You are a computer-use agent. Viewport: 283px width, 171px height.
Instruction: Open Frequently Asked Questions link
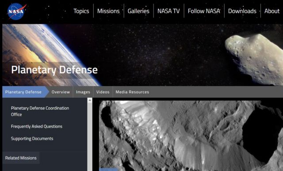tap(37, 126)
